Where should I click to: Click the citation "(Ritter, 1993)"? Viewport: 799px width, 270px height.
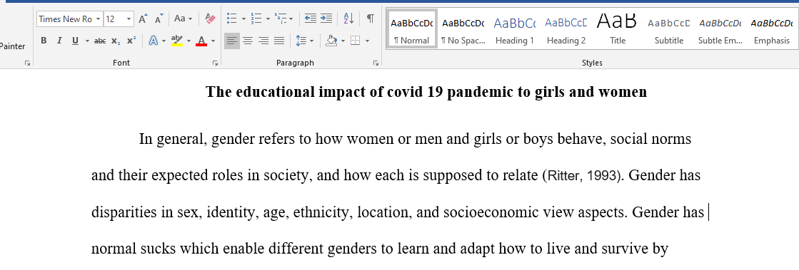click(x=583, y=177)
